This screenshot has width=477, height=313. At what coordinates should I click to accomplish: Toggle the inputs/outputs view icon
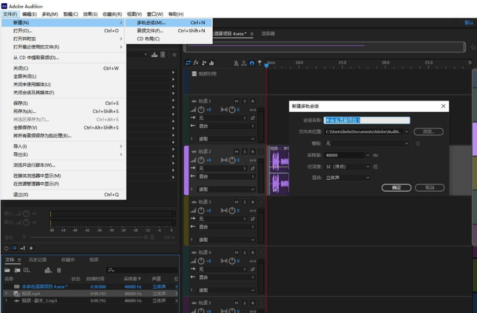pyautogui.click(x=188, y=63)
